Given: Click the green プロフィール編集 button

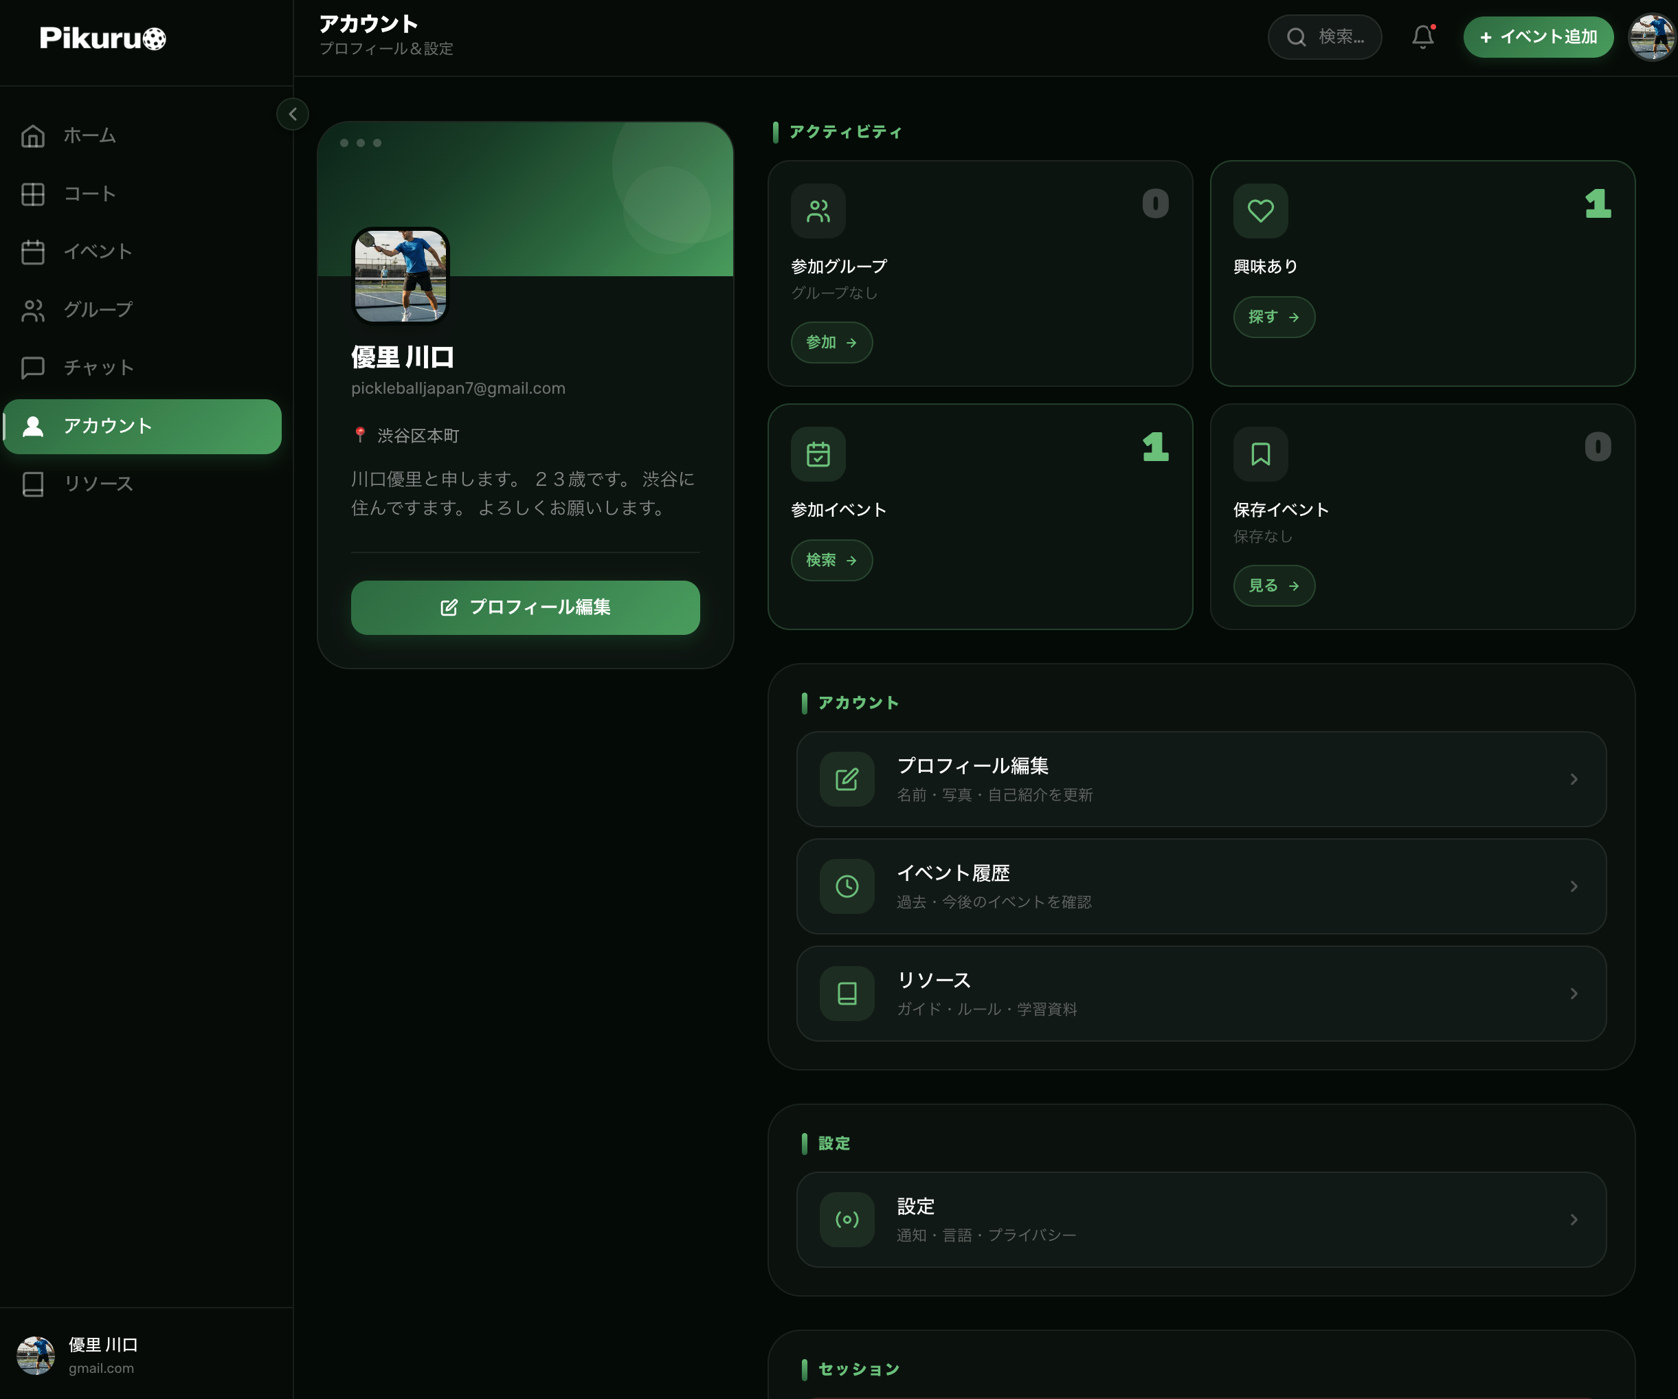Looking at the screenshot, I should (525, 607).
